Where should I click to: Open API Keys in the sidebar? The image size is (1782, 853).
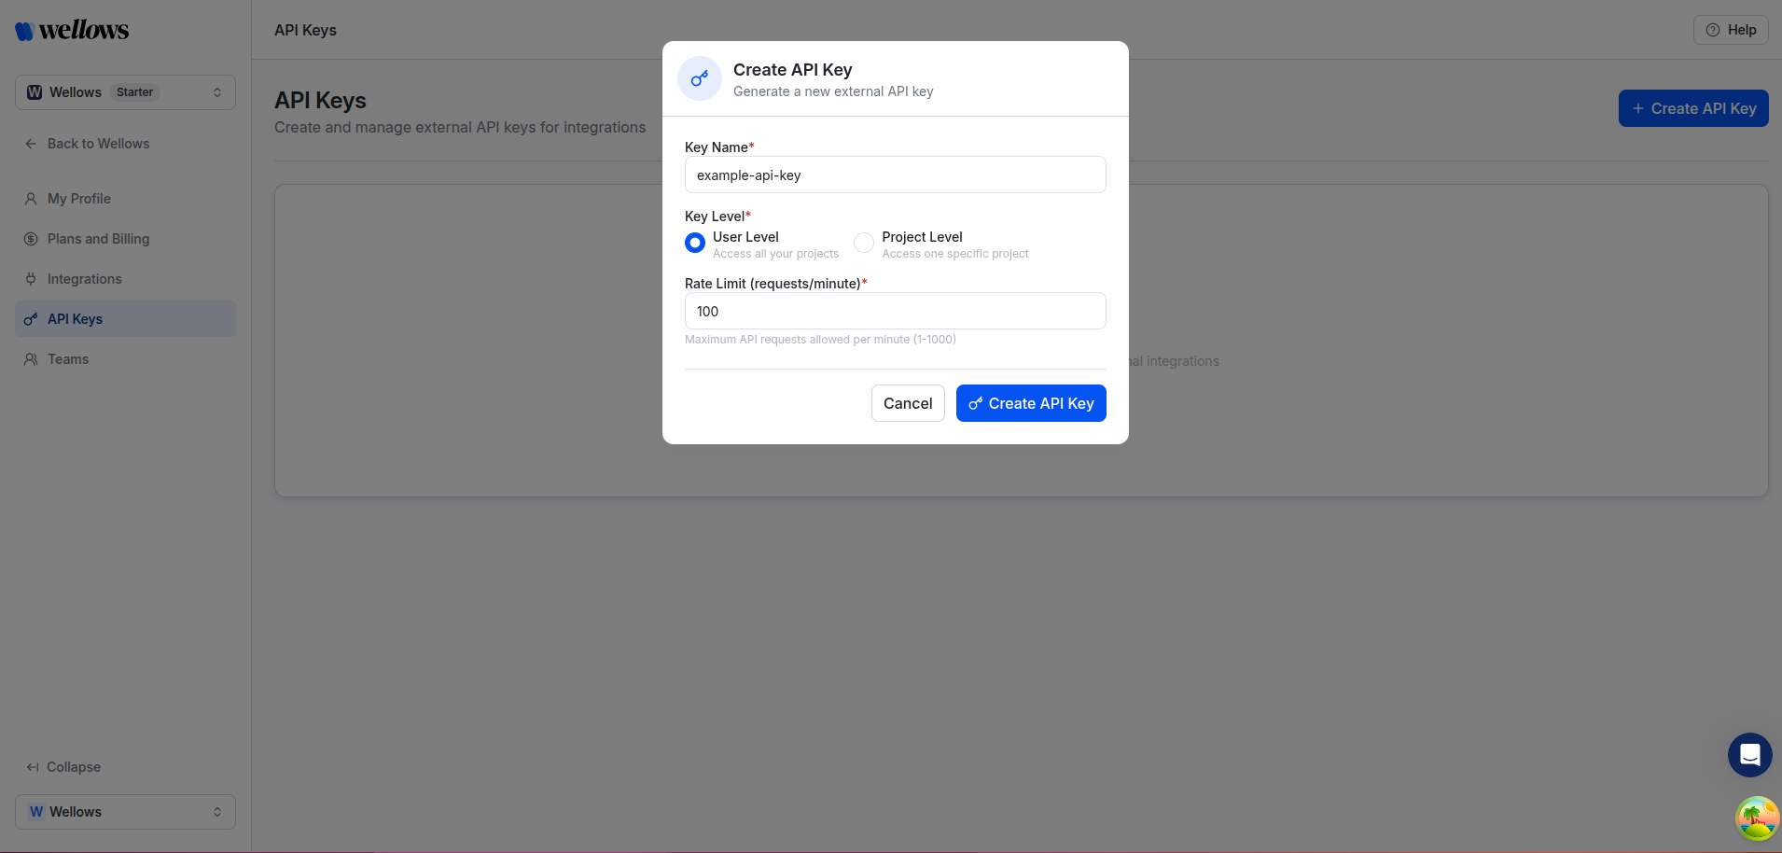(x=75, y=319)
